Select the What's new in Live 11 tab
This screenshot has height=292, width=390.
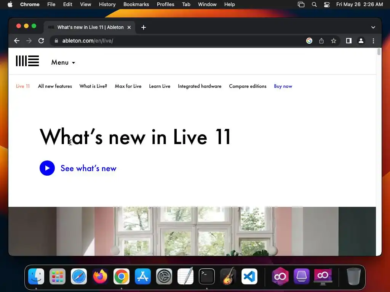click(x=90, y=27)
